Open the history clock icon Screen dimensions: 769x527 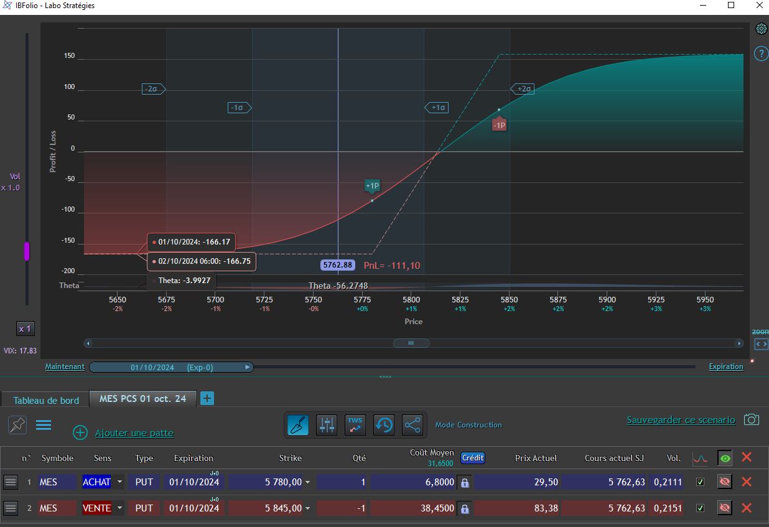[384, 425]
